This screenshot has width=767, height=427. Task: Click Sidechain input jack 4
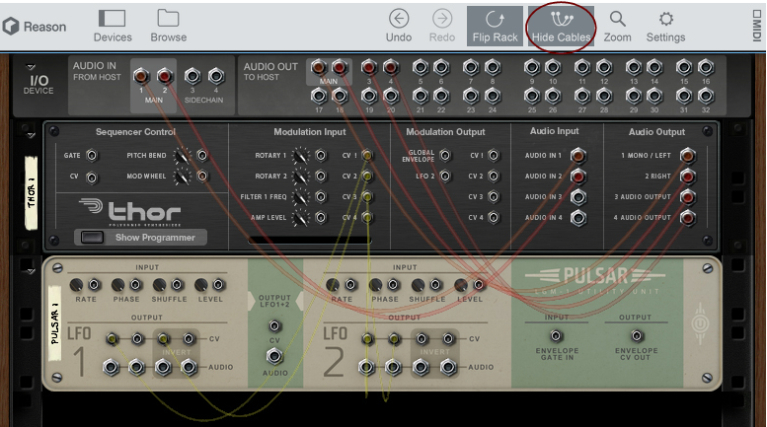tap(216, 76)
